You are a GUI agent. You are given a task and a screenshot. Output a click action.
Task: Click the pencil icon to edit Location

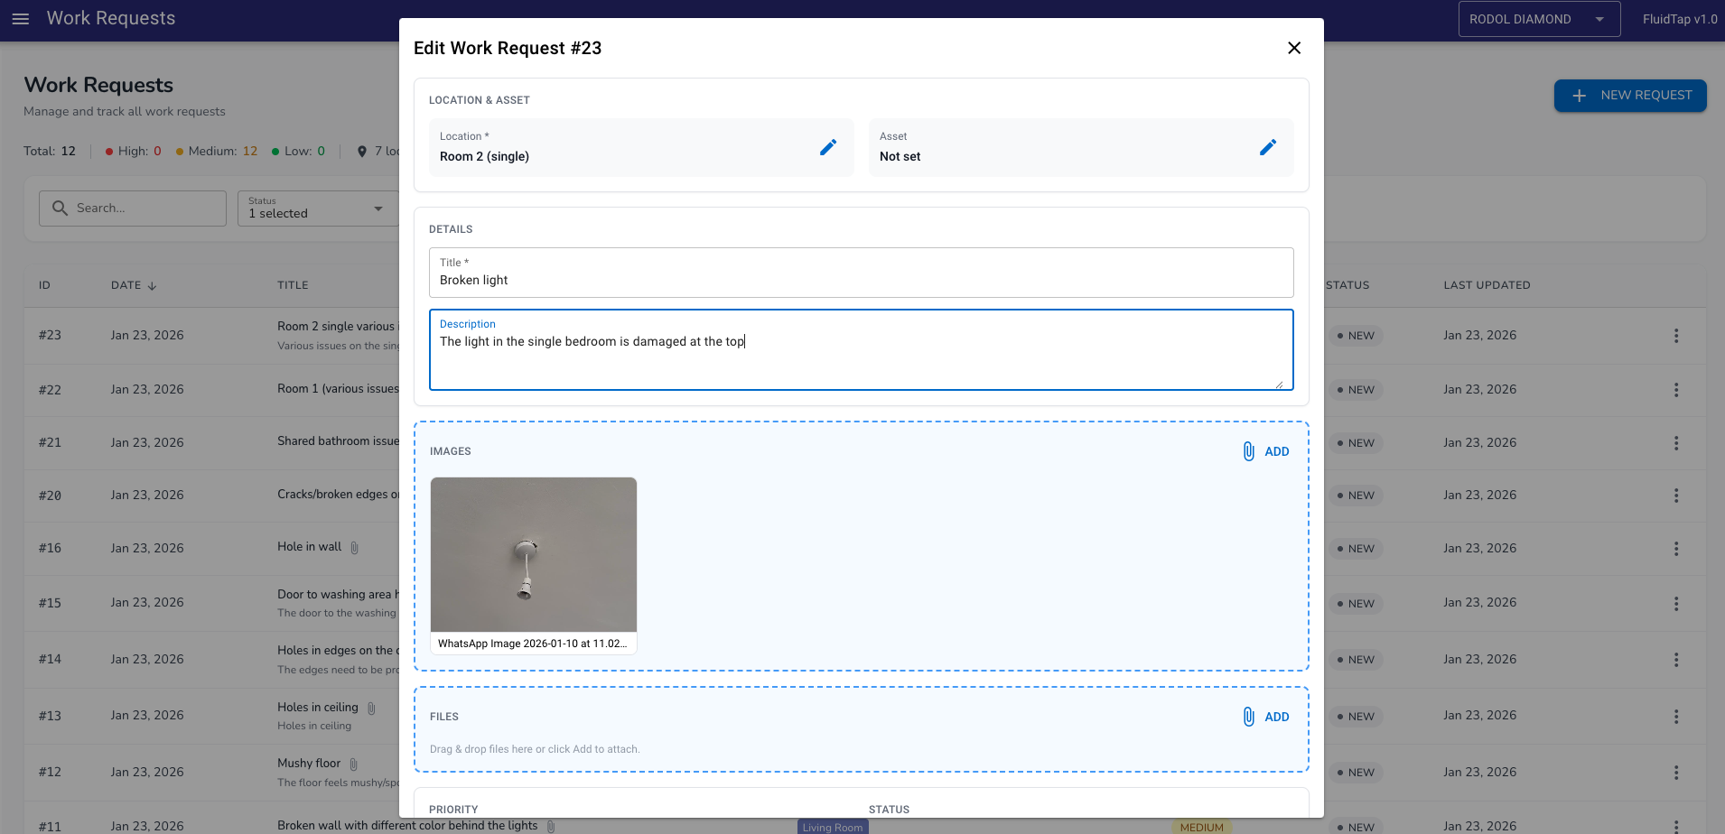tap(828, 147)
